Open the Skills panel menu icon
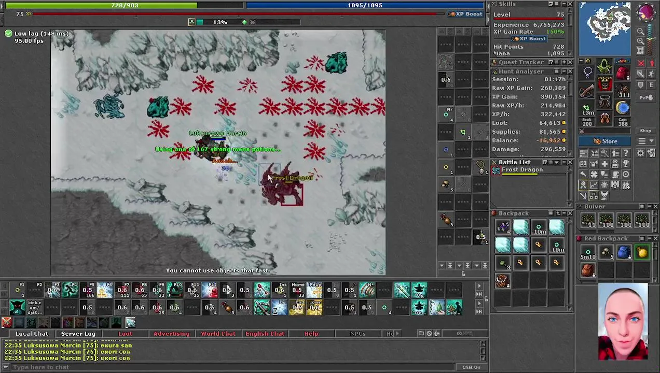660x373 pixels. tap(557, 4)
